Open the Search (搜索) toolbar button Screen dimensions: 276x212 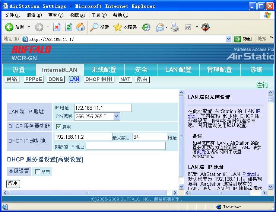point(99,27)
